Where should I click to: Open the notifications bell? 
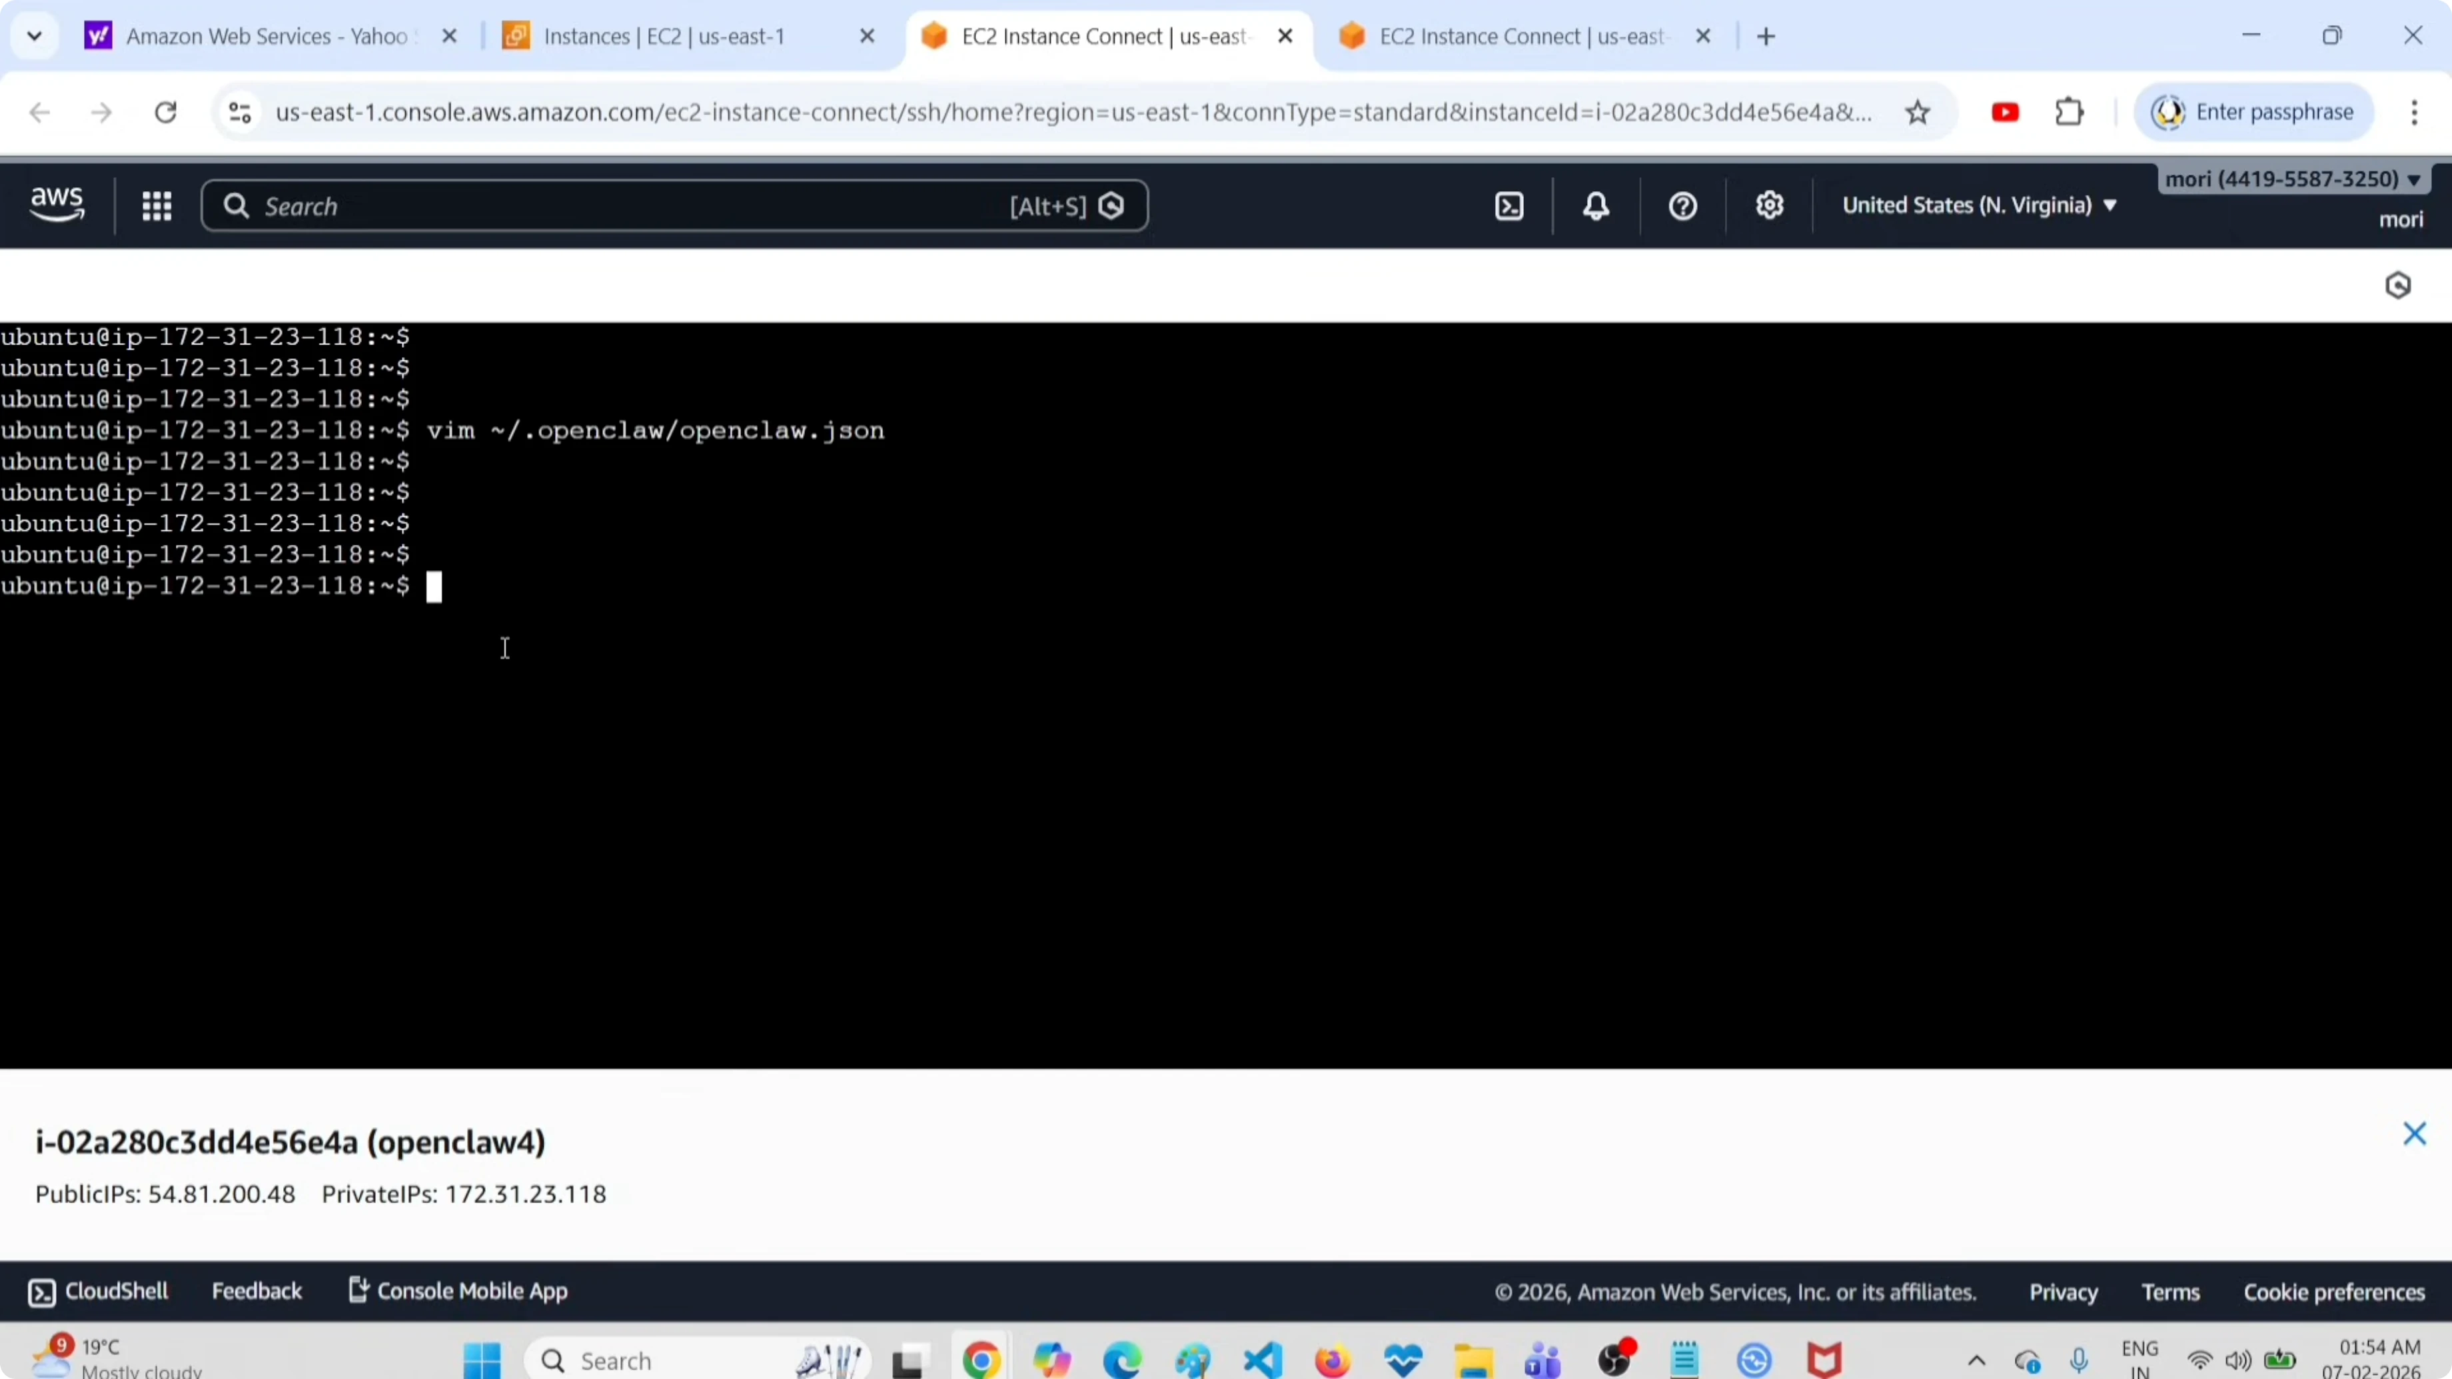pos(1596,207)
